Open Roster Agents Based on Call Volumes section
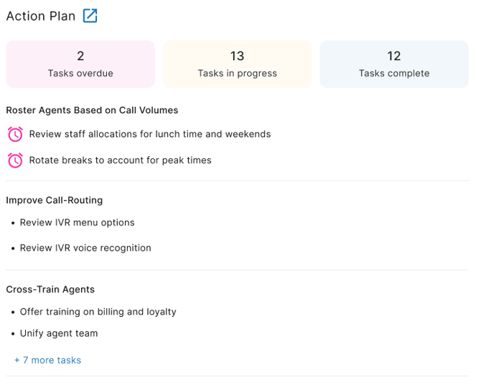 tap(92, 110)
